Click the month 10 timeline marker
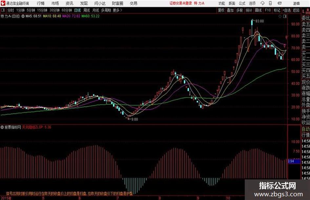Image resolution: width=310 pixels, height=200 pixels. point(228,198)
